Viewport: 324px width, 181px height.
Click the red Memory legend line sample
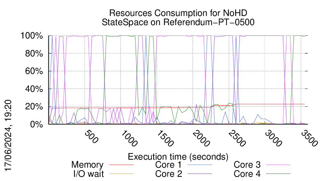[121, 165]
